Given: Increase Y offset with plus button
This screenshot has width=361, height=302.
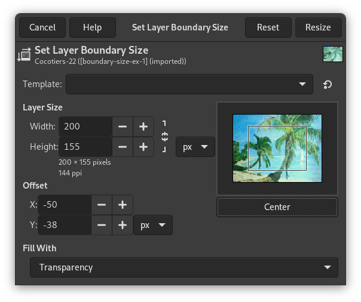Looking at the screenshot, I should [123, 225].
